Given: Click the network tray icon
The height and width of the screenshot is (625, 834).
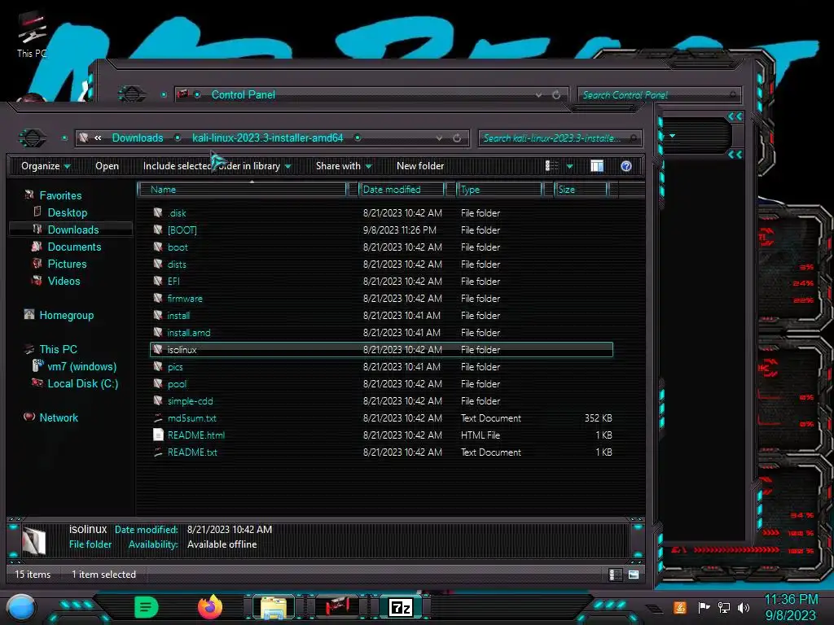Looking at the screenshot, I should coord(724,607).
